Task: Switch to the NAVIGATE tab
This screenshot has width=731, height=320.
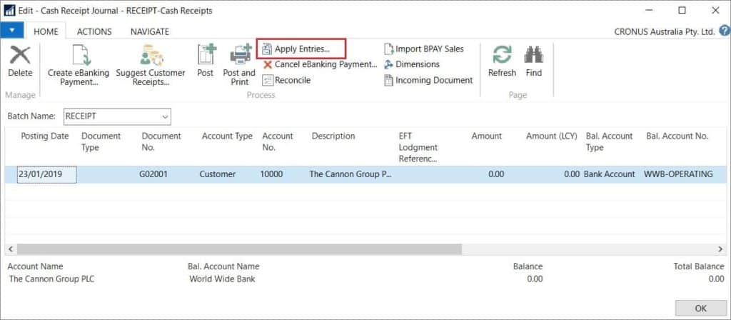Action: tap(150, 31)
